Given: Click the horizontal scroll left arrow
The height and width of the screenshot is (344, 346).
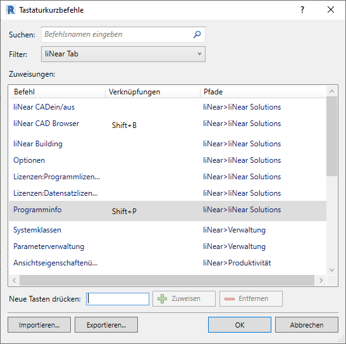Looking at the screenshot, I should click(15, 281).
